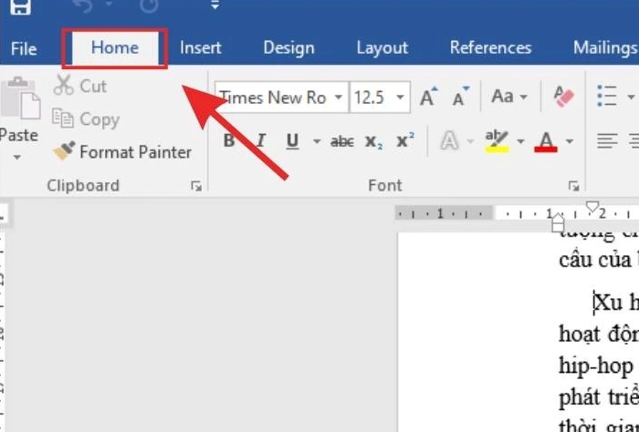Screen dimensions: 639x432
Task: Decrease font size with Shrink Font icon
Action: (461, 97)
